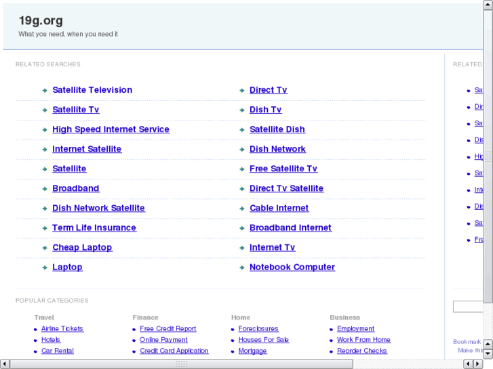This screenshot has height=369, width=493.
Task: Click arrow icon beside Notebook Computer
Action: pos(242,268)
